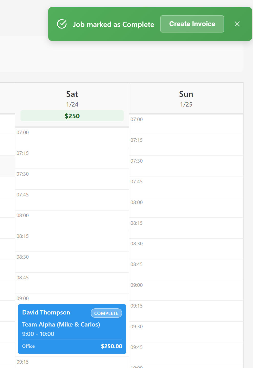253x368 pixels.
Task: Click the Office label on the job card
Action: [28, 346]
